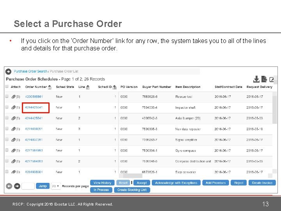Check the box for the Gyro compass row
The width and height of the screenshot is (281, 211).
[7, 150]
